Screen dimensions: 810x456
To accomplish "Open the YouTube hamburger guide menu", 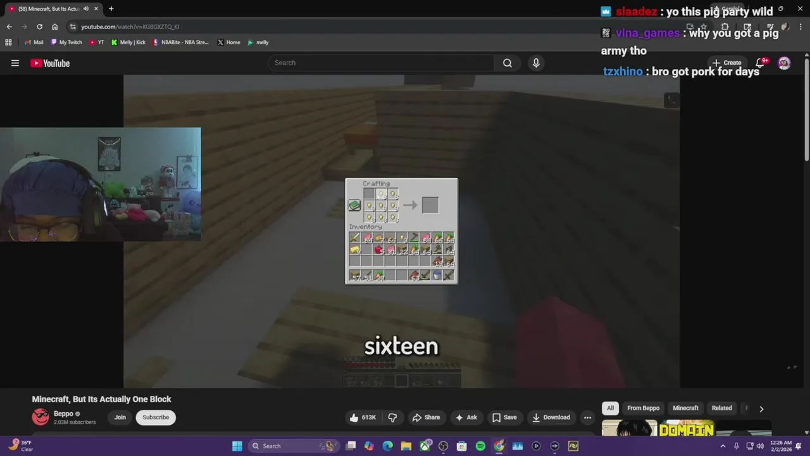I will click(15, 63).
